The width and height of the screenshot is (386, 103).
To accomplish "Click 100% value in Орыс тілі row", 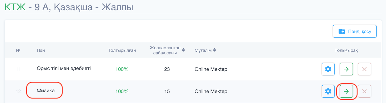I will coord(122,69).
